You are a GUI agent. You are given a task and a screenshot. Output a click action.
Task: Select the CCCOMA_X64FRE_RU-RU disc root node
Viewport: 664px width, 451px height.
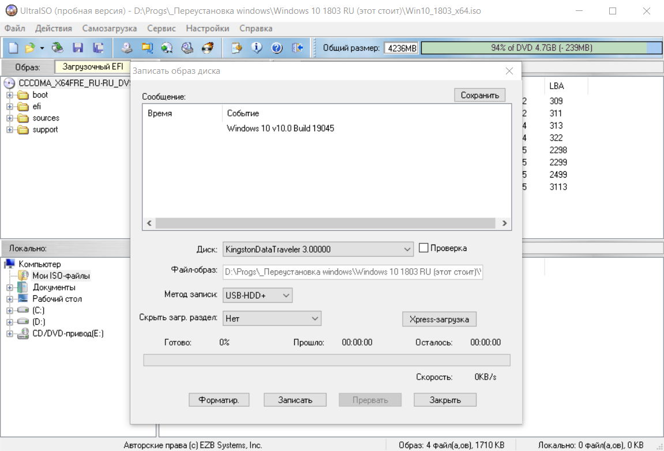74,83
